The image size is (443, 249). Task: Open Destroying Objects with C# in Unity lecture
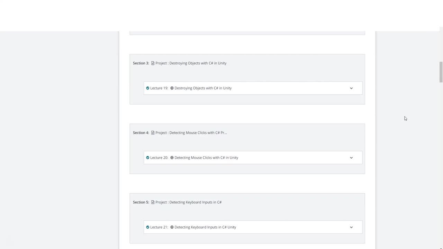203,88
